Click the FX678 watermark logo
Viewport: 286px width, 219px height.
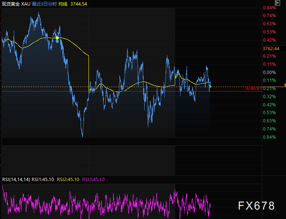(257, 206)
